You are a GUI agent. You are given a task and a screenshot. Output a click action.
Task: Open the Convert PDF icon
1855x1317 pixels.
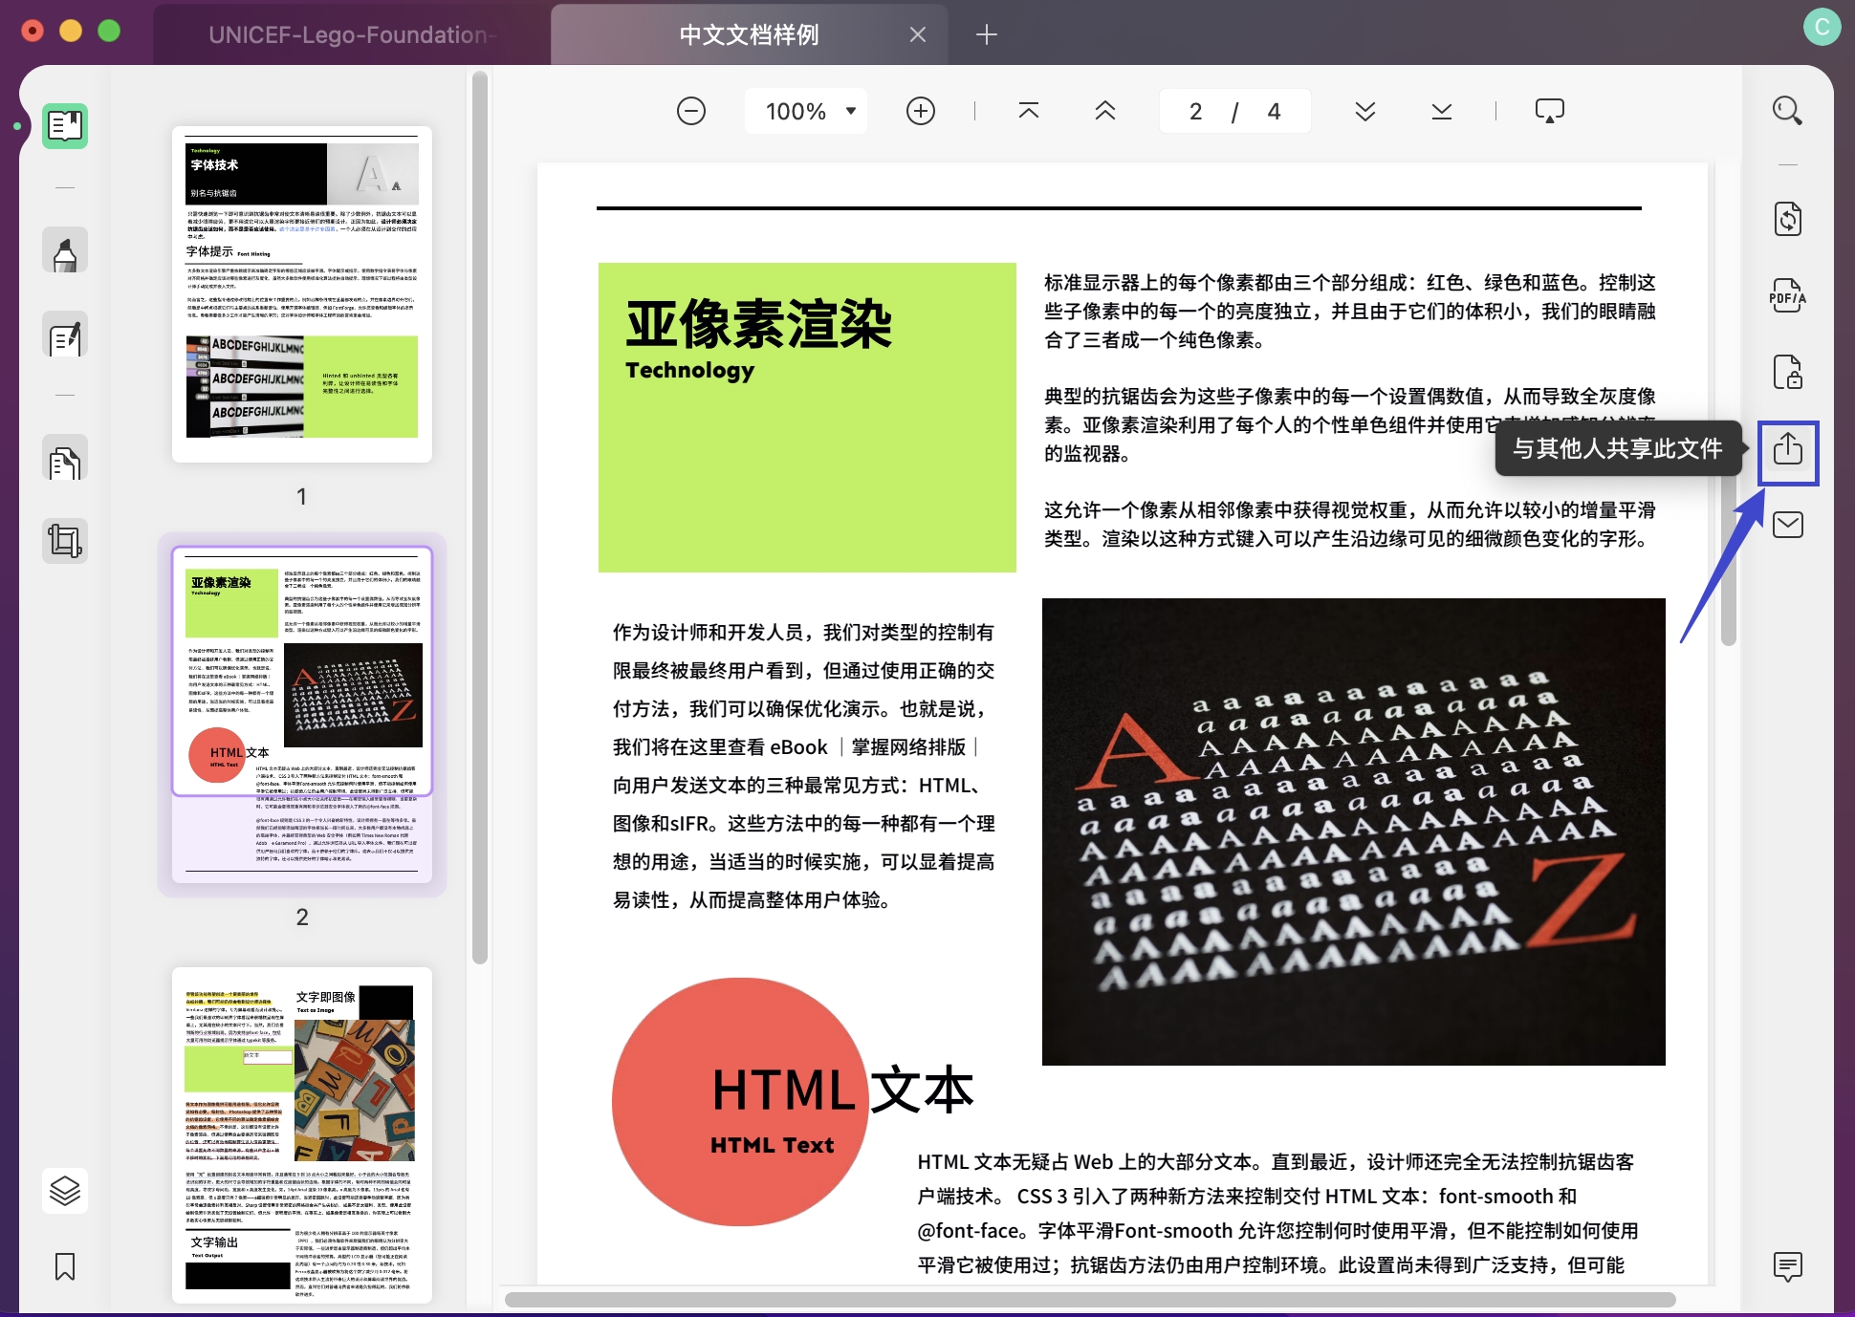coord(1788,219)
